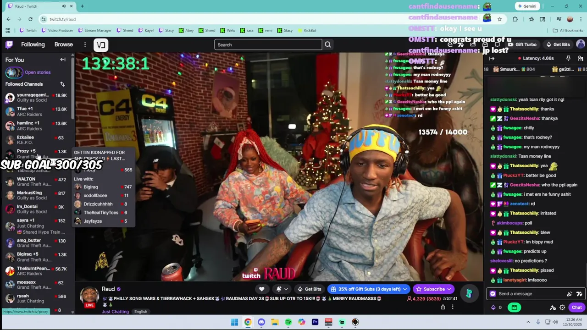The width and height of the screenshot is (587, 330).
Task: Open chat settings gear
Action: pos(562,308)
